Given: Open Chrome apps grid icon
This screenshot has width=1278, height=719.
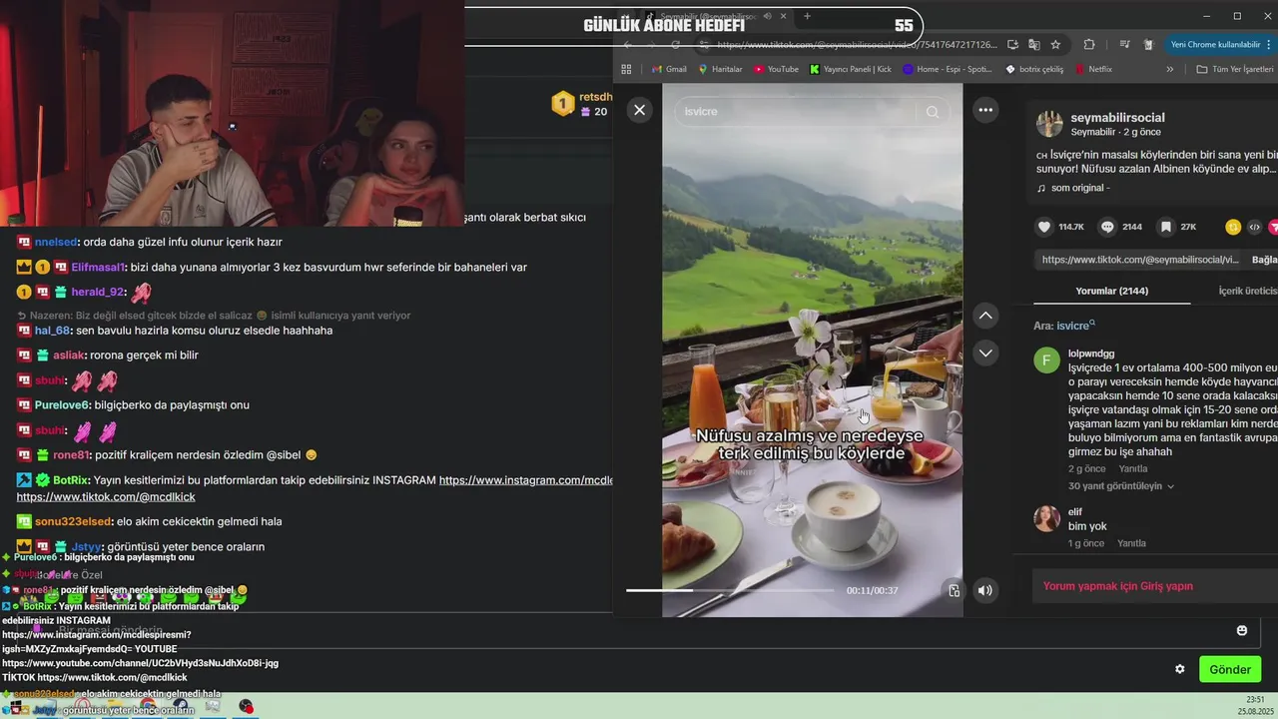Looking at the screenshot, I should coord(626,69).
